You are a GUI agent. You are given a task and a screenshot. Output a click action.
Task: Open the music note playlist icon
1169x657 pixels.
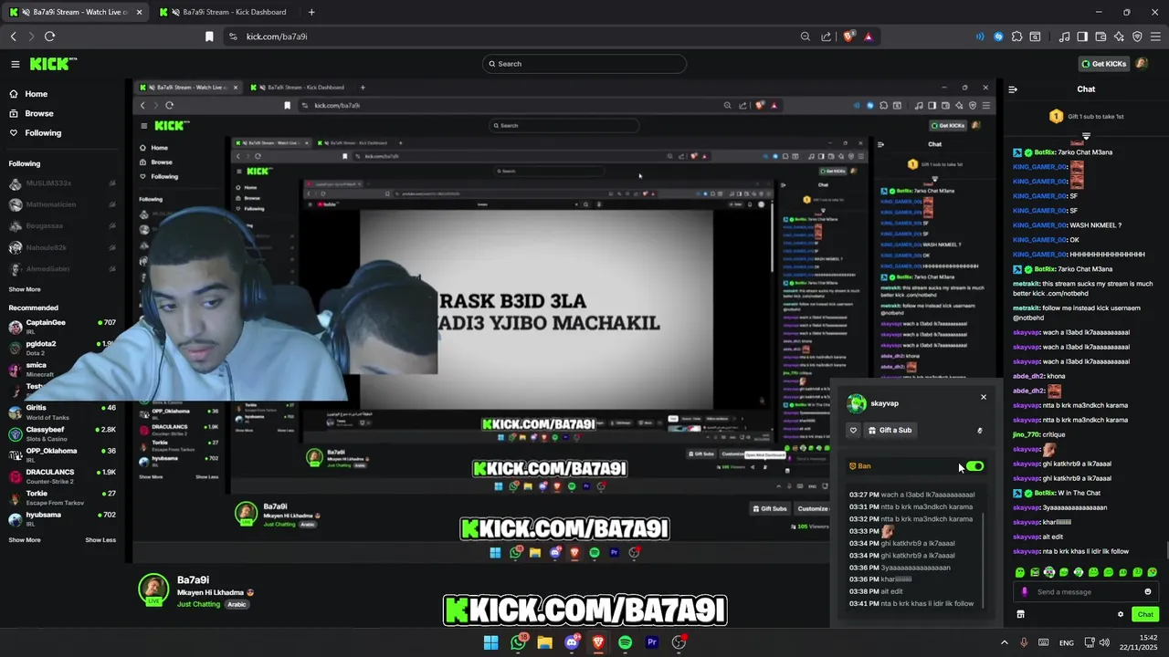point(1064,36)
